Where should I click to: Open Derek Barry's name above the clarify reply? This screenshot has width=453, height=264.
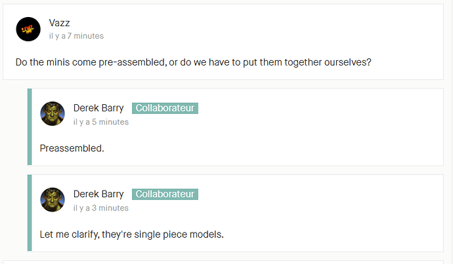pyautogui.click(x=98, y=194)
